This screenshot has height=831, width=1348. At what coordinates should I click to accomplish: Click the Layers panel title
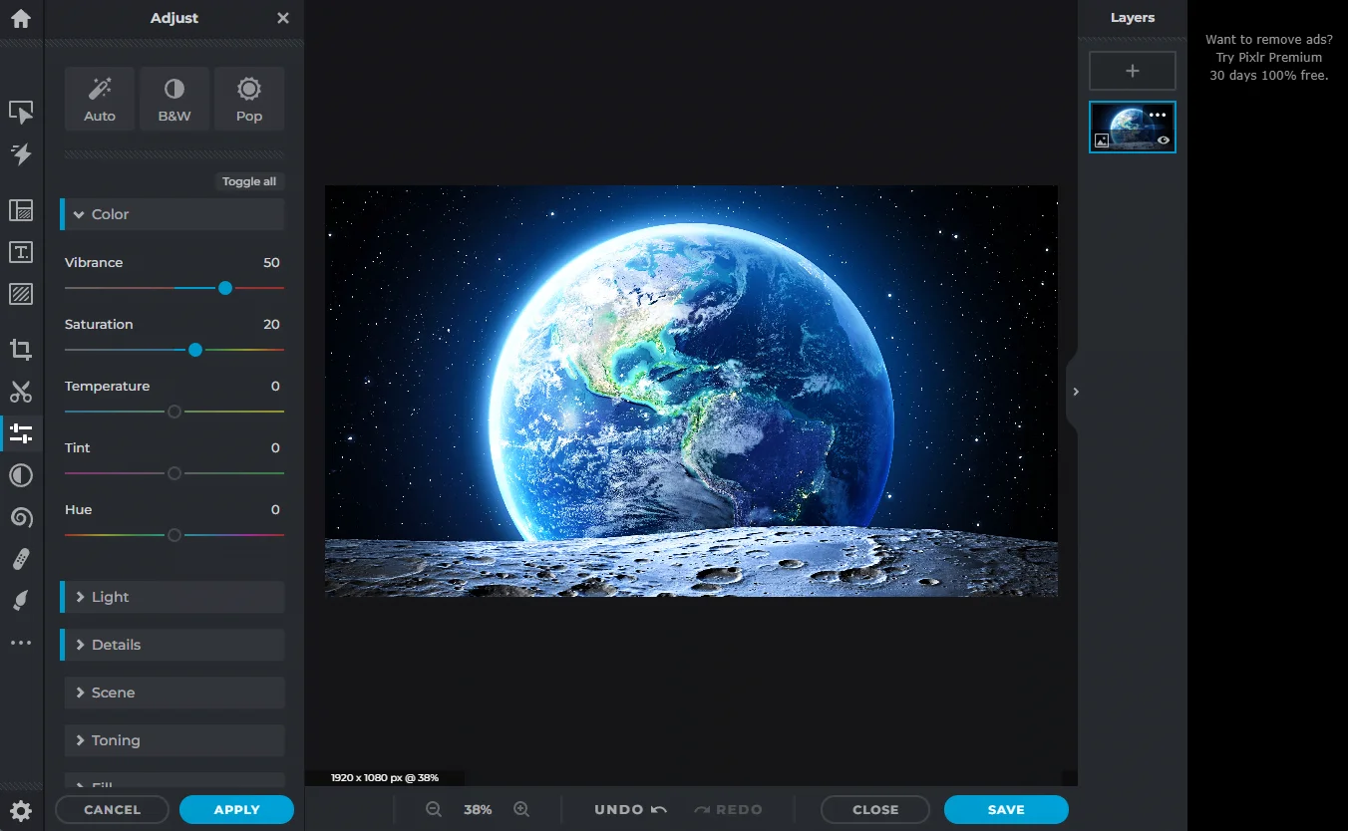coord(1133,18)
